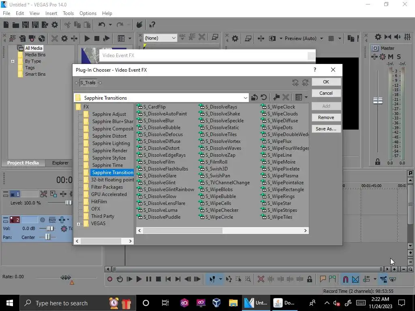The height and width of the screenshot is (311, 415).
Task: Toggle Automatic Crossfades icon
Action: point(355,279)
